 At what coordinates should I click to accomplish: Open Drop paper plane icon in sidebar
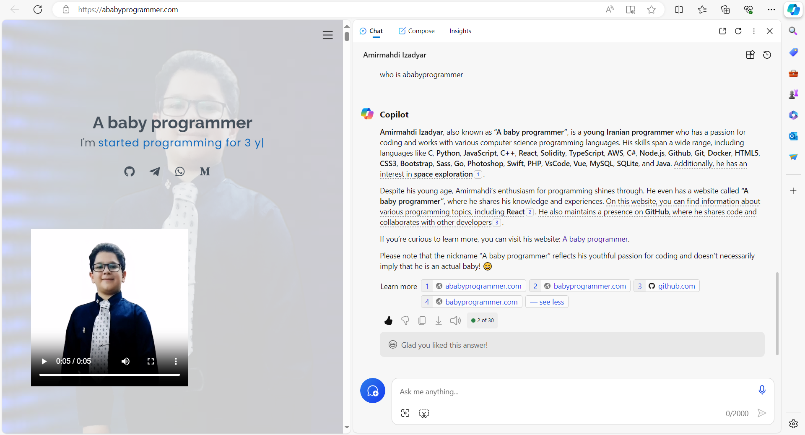click(793, 157)
